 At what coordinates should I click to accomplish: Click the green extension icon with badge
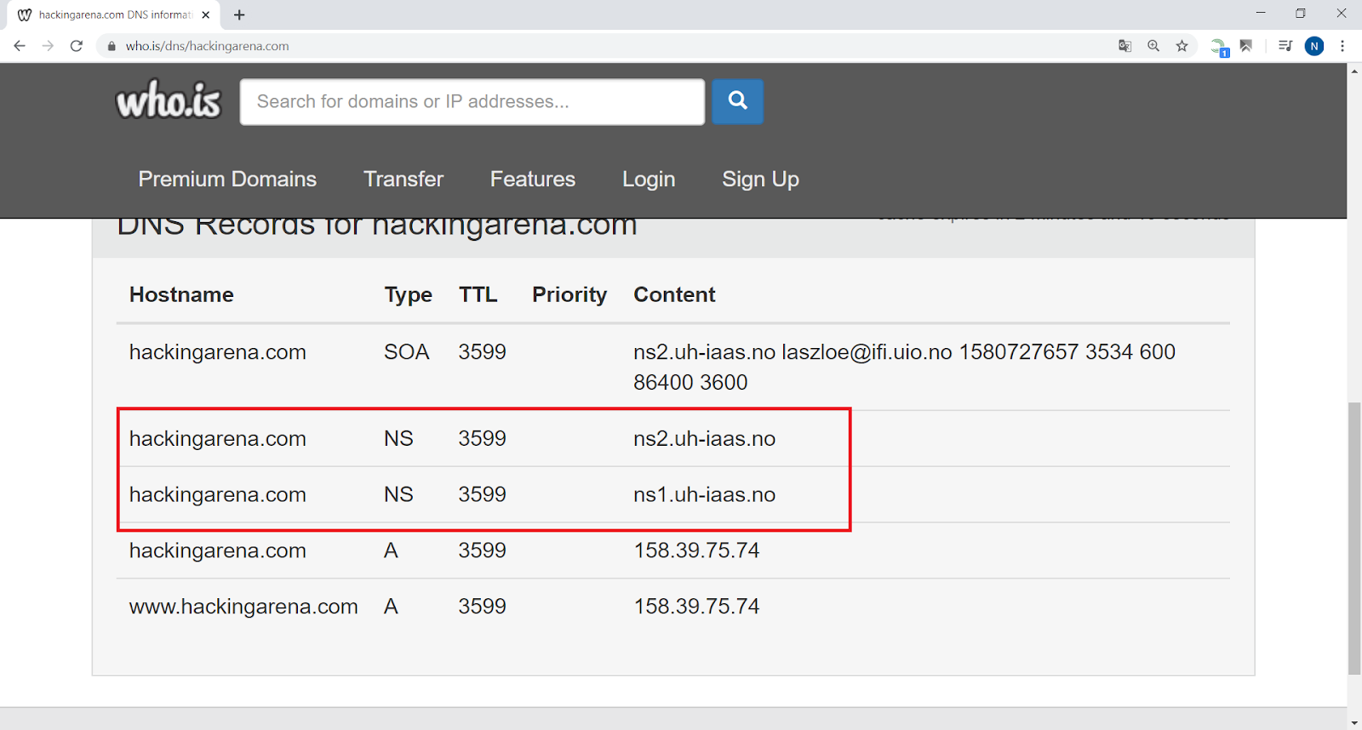pos(1220,47)
